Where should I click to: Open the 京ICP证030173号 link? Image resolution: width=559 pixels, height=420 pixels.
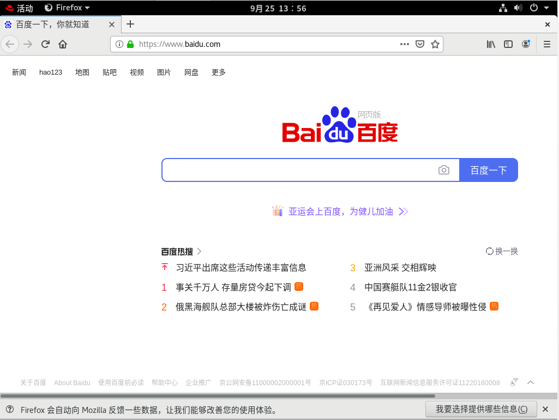(345, 382)
